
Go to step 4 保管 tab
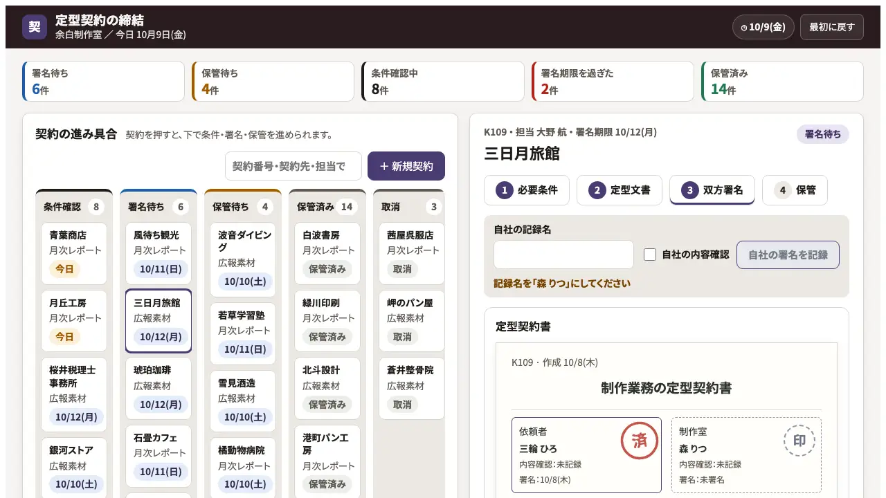(795, 190)
